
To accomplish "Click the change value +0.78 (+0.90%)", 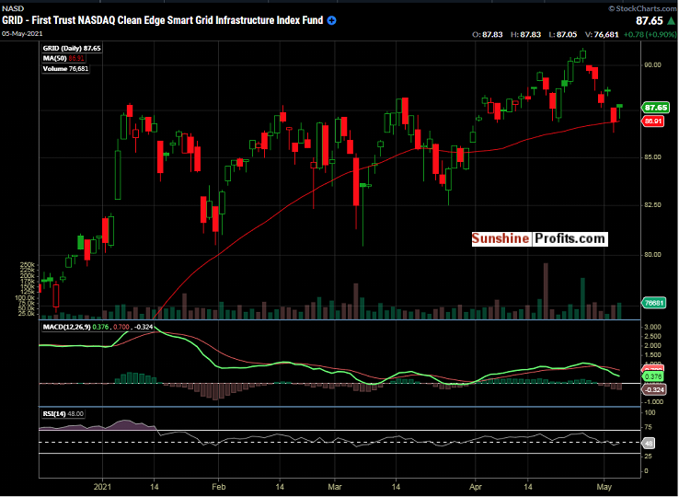I will point(650,34).
